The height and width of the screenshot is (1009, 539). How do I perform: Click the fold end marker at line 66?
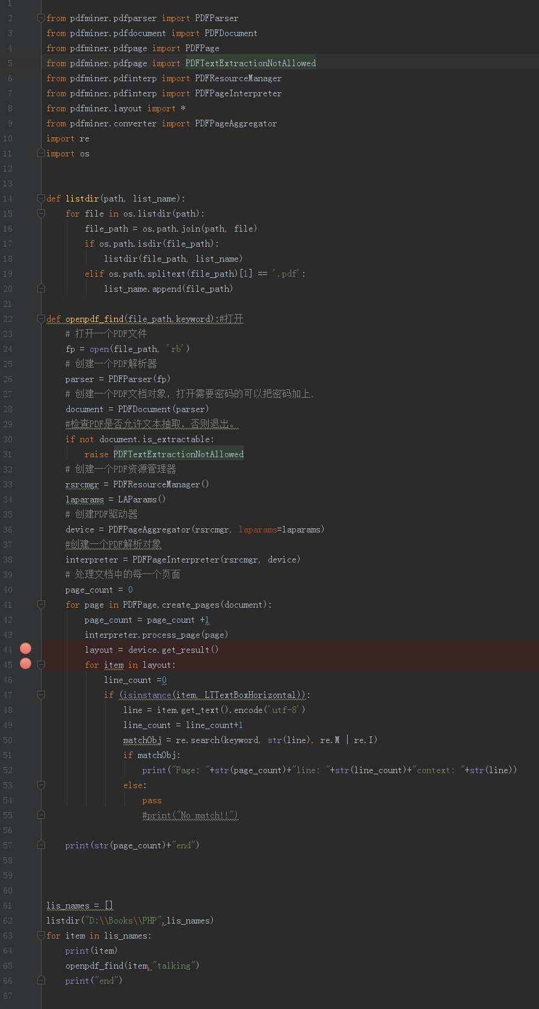point(41,981)
